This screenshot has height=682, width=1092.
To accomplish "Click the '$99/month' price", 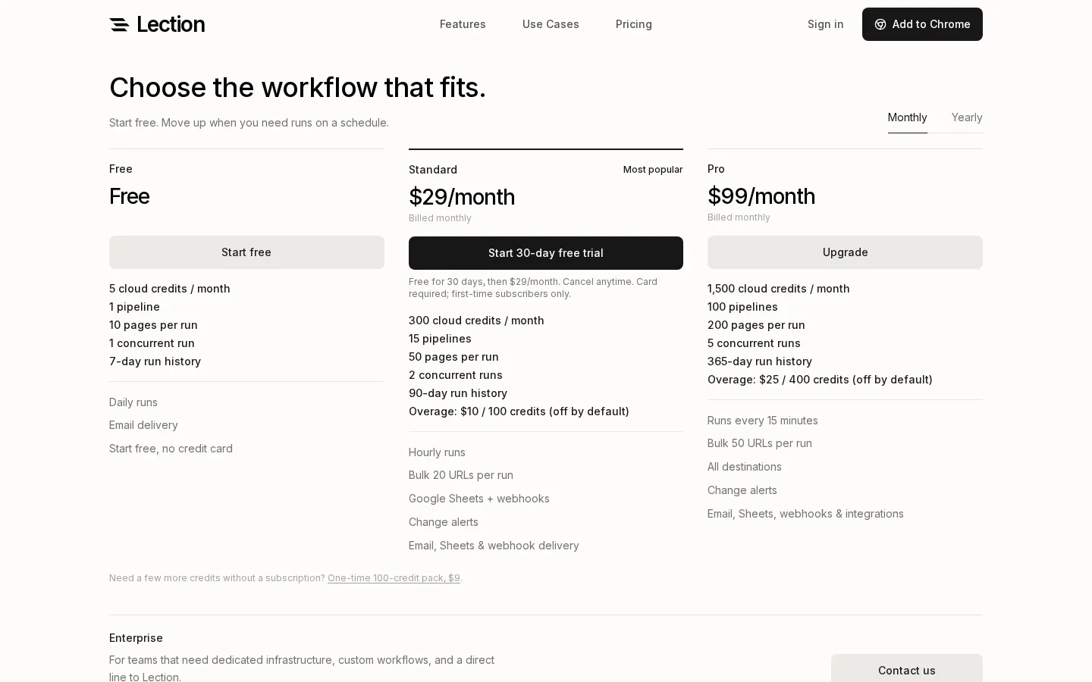I will coord(761,196).
